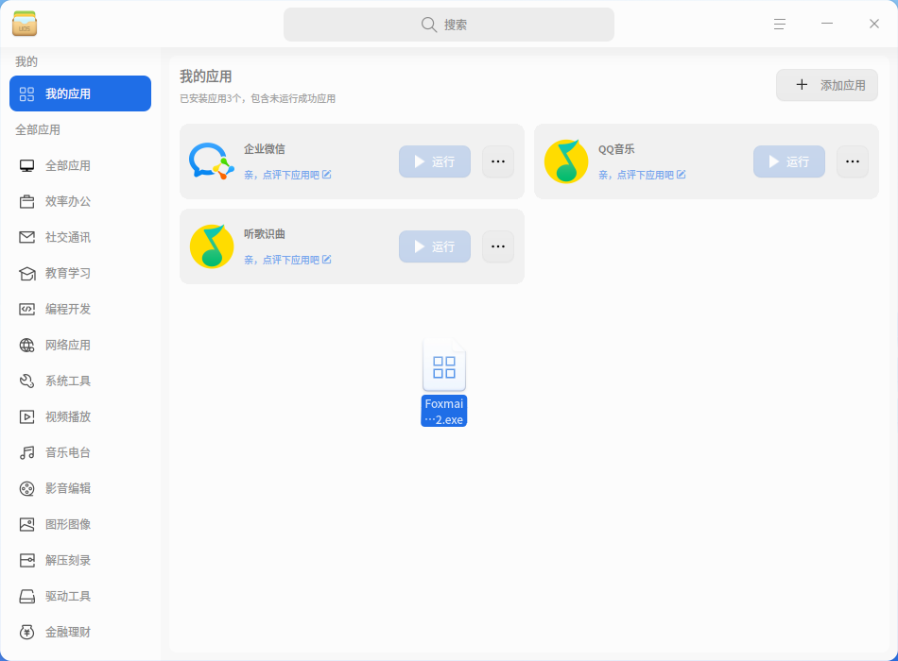This screenshot has width=898, height=661.
Task: Open the 全部应用 category
Action: coord(68,165)
